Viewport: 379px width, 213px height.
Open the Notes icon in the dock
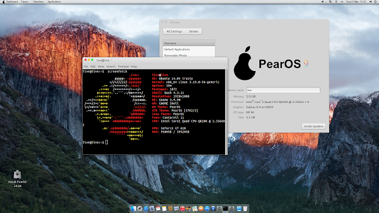point(165,209)
